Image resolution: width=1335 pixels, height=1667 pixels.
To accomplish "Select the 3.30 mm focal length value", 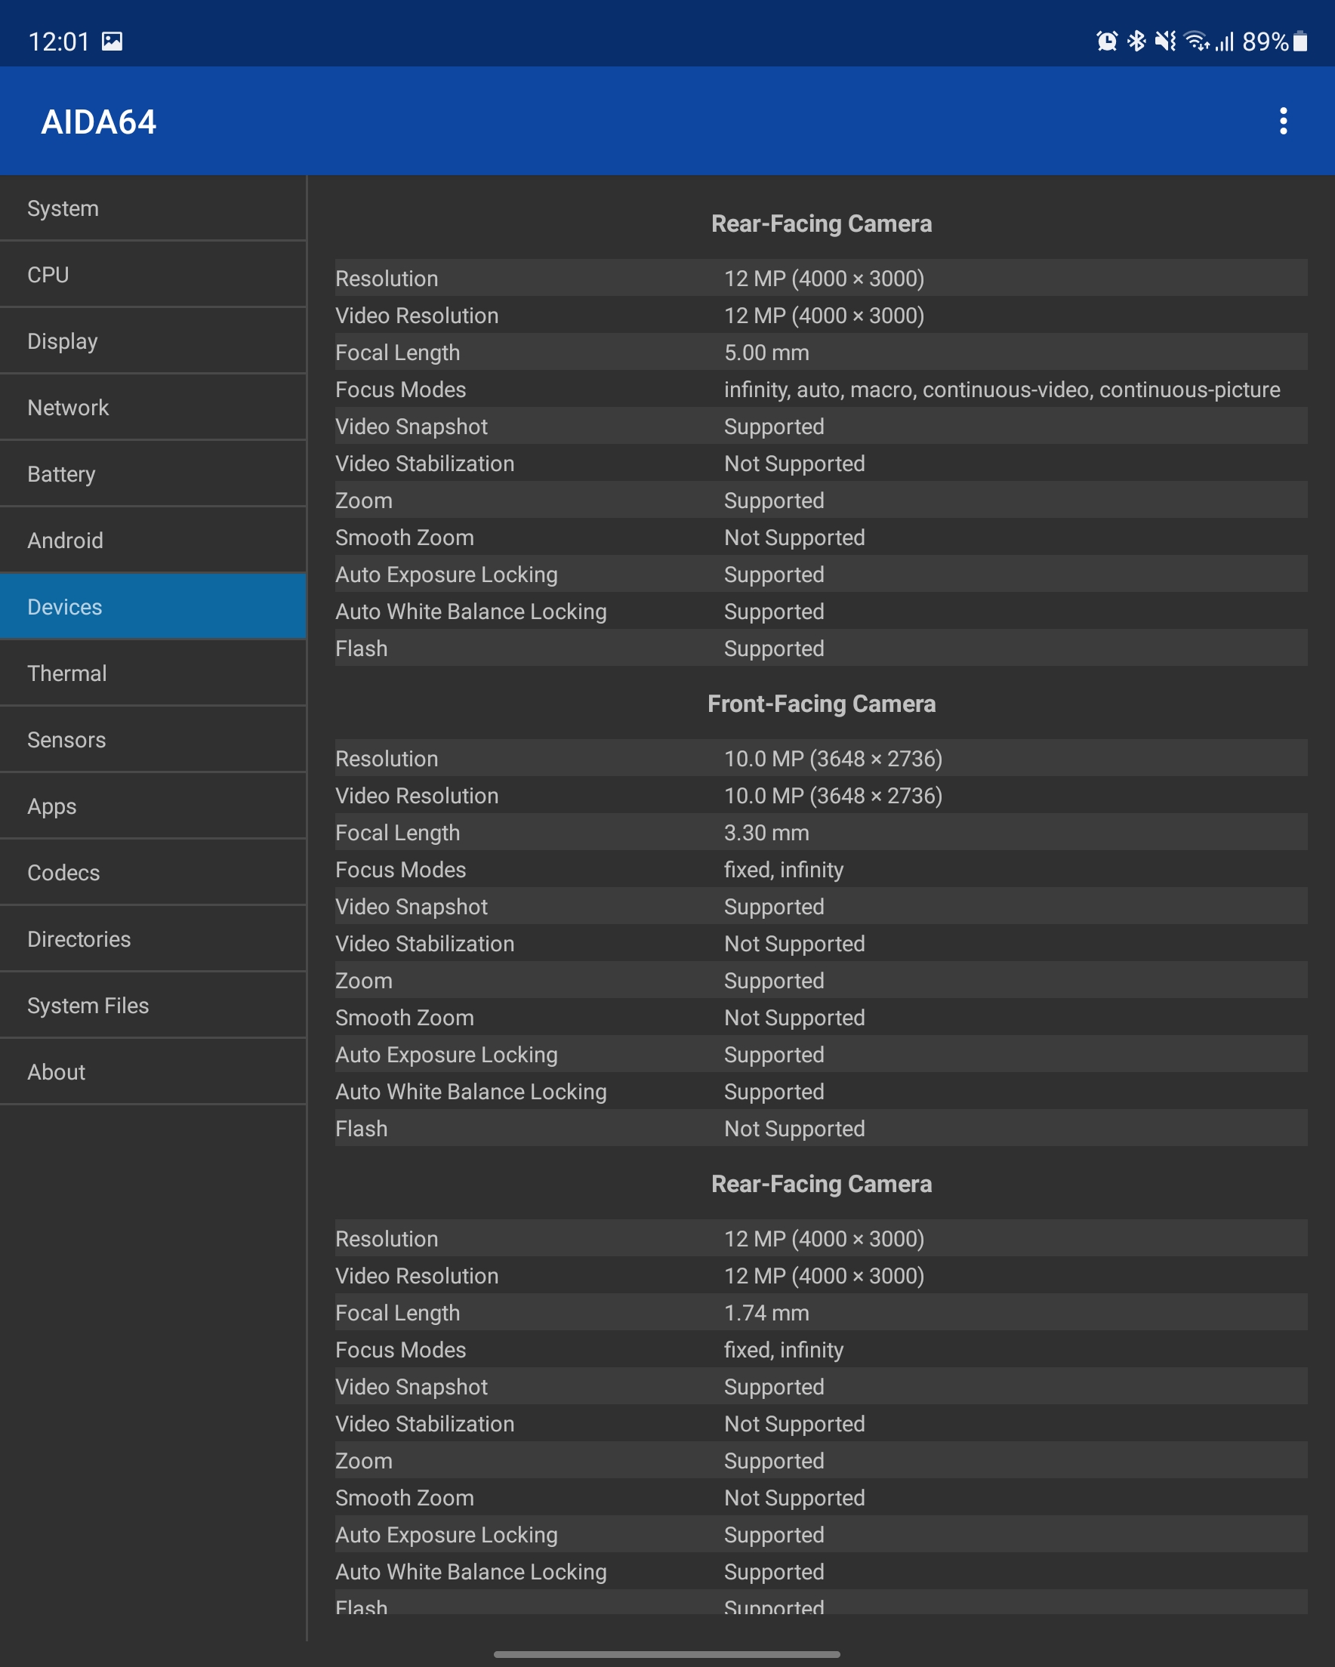I will click(766, 833).
